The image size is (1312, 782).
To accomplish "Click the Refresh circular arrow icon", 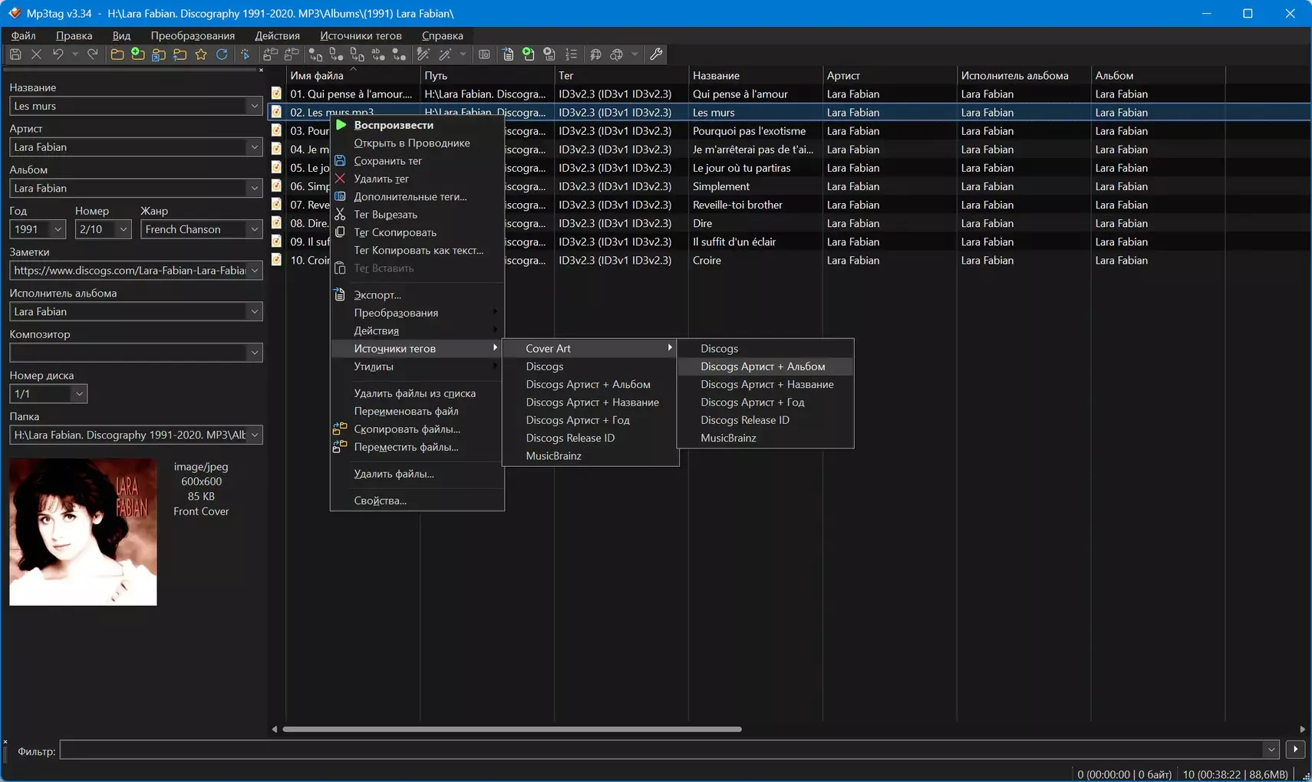I will [x=222, y=54].
